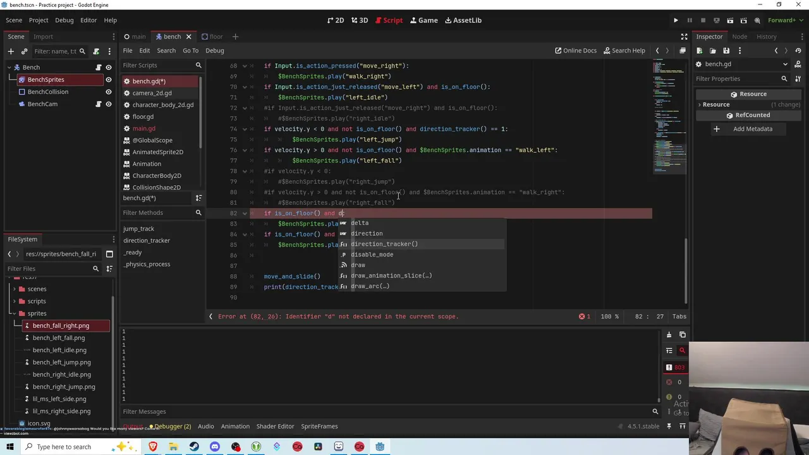Load resource folder icon in Inspector
The width and height of the screenshot is (809, 455).
713,51
